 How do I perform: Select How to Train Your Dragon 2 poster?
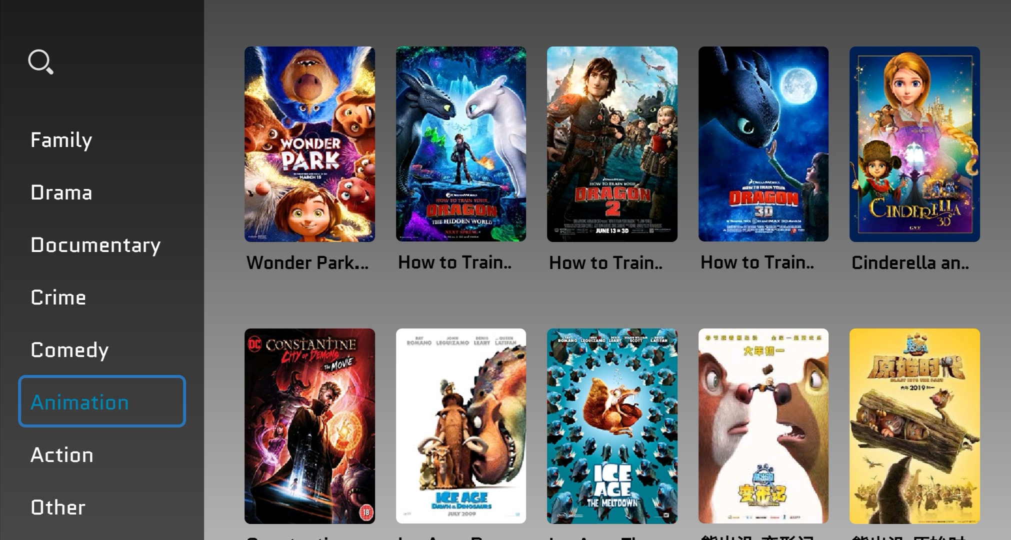tap(612, 144)
